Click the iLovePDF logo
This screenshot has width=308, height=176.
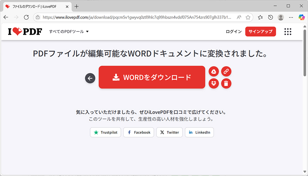click(25, 32)
